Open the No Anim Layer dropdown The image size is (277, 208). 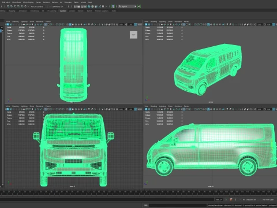[268, 199]
